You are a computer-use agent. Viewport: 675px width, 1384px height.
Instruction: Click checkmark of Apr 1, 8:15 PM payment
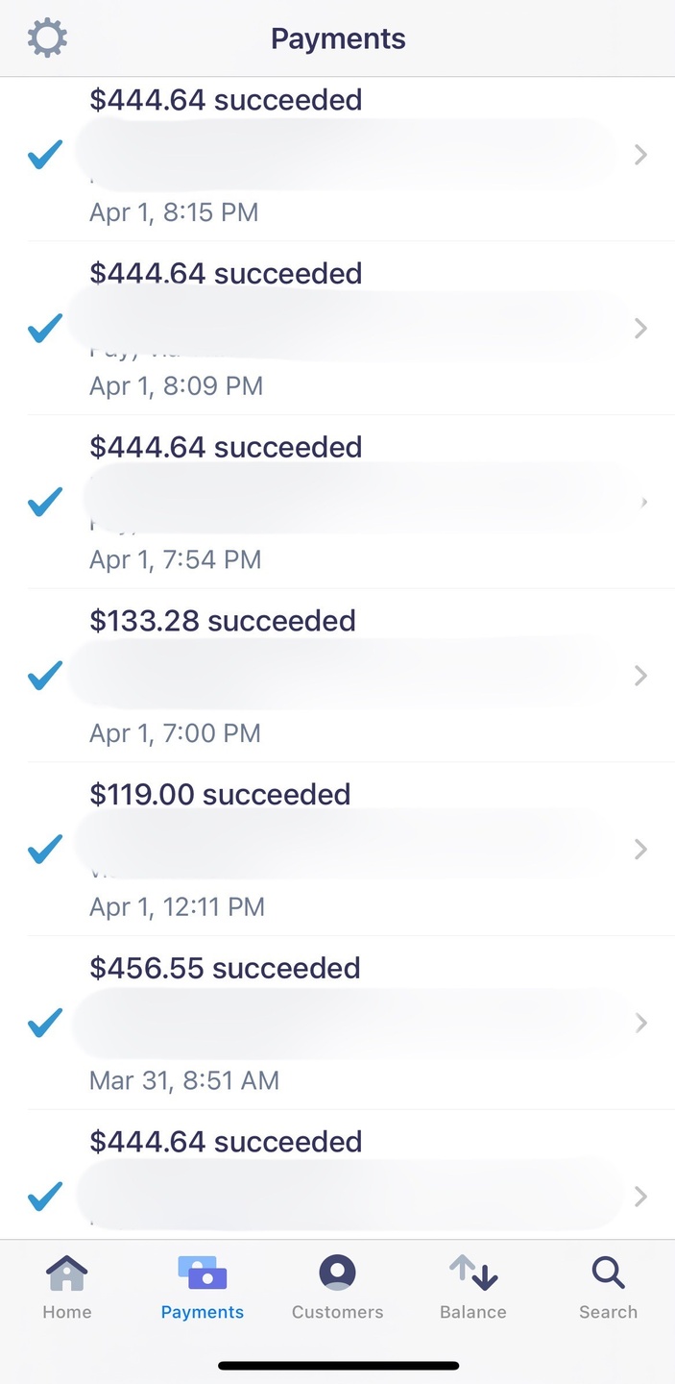click(45, 155)
